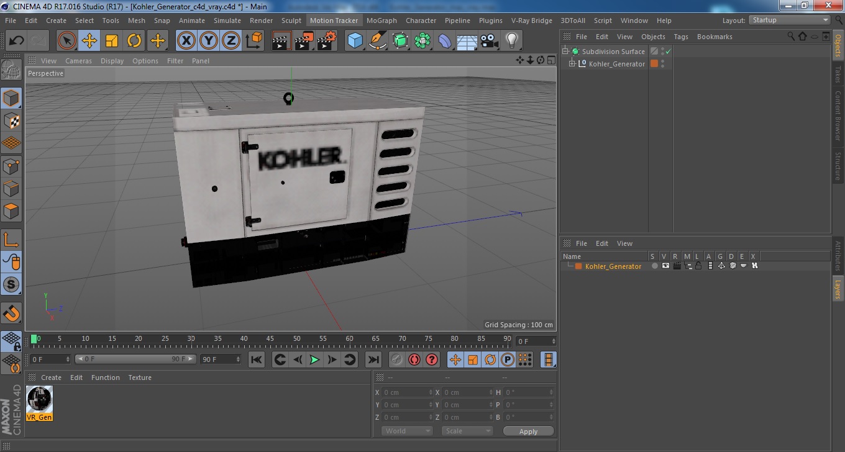Switch to Texture mode
The image size is (845, 452).
click(x=11, y=120)
